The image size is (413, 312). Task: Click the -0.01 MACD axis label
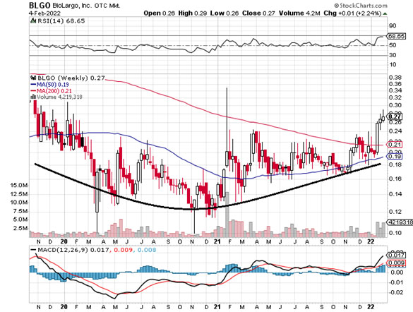point(396,282)
